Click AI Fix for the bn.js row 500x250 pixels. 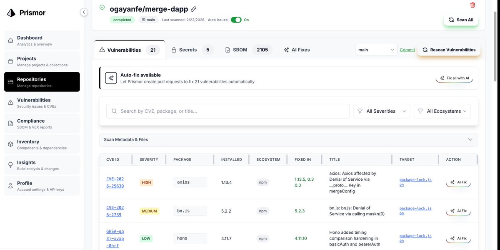coord(458,211)
